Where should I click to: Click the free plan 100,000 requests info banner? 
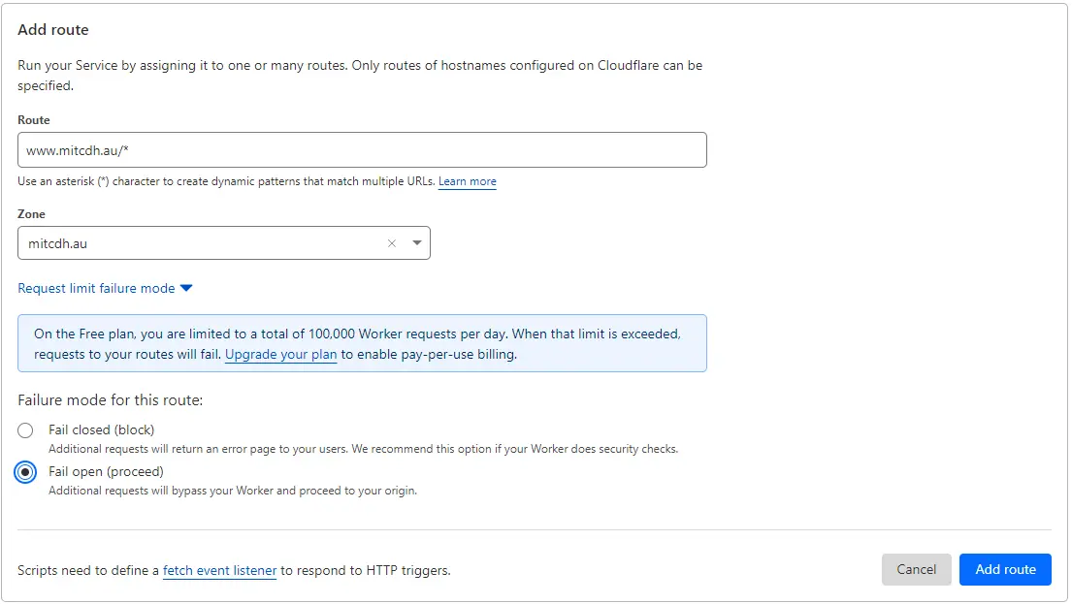coord(361,343)
